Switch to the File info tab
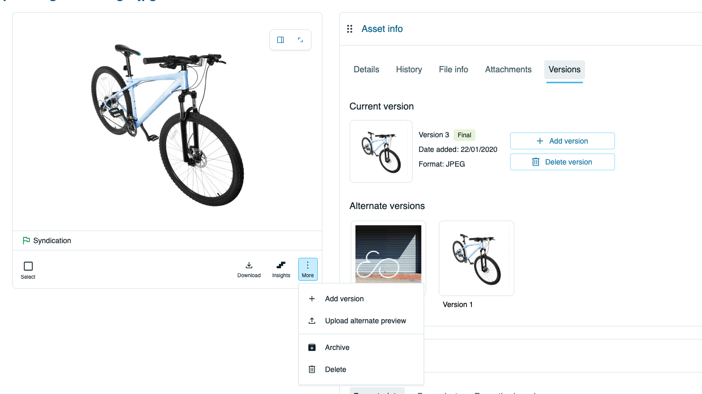This screenshot has width=702, height=394. pos(453,70)
